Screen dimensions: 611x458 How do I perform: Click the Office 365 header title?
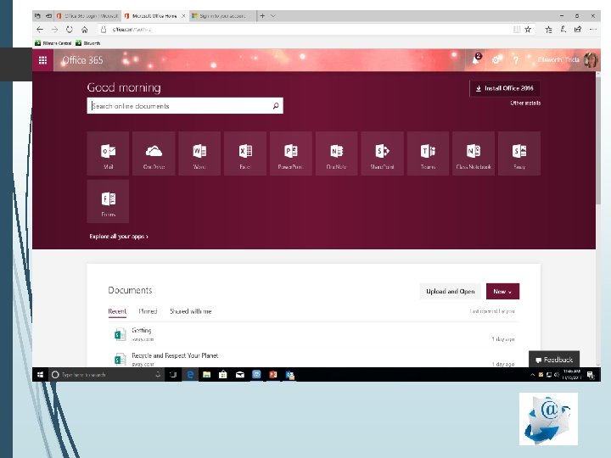tap(82, 60)
